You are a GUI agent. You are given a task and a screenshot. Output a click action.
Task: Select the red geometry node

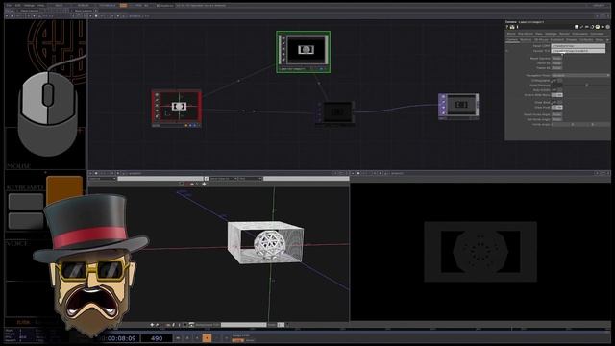coord(177,109)
